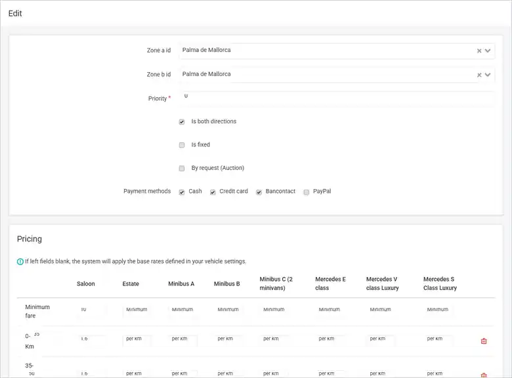Clear the Zone b id selection
The image size is (512, 378).
[x=479, y=75]
